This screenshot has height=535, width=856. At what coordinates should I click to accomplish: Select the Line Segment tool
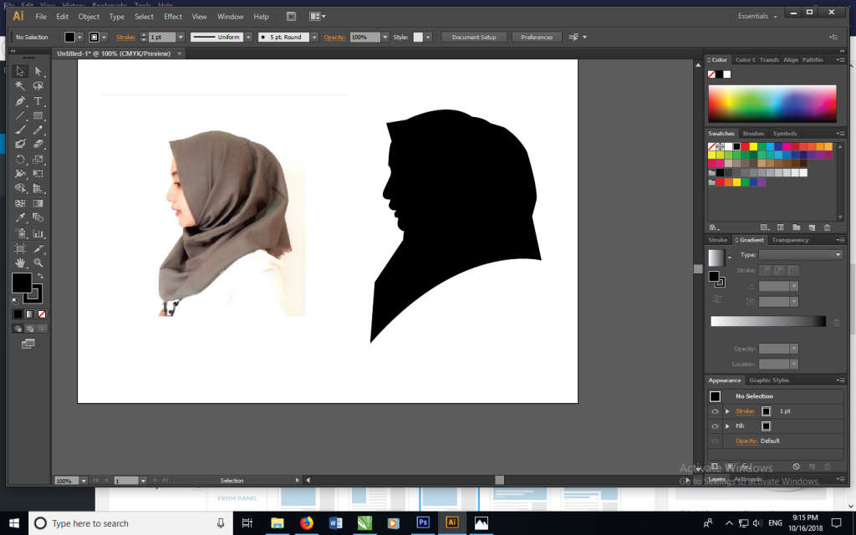pos(20,115)
